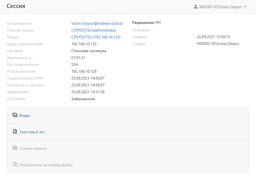Viewport: 256px width, 181px height.
Task: Click the Сессия page heading
Action: coord(16,6)
